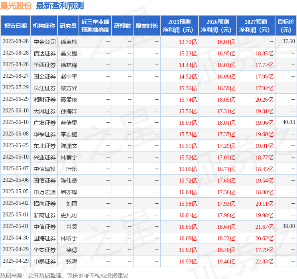Select the 招商证券 institution cell

pyautogui.click(x=45, y=203)
